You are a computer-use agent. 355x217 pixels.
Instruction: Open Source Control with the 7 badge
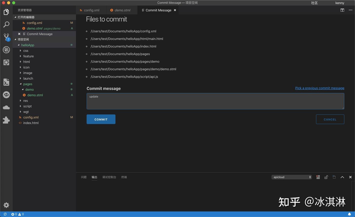coord(6,37)
